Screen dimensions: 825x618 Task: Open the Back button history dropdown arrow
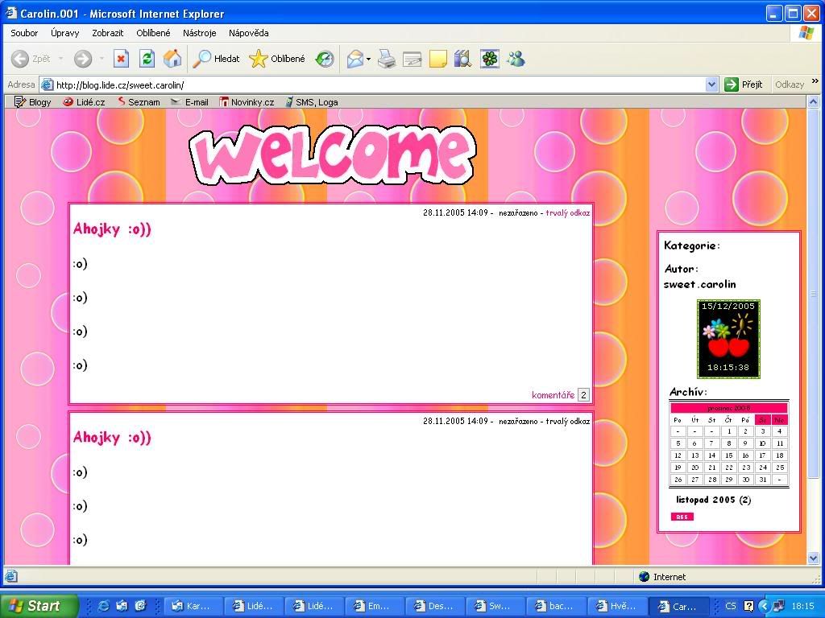click(x=60, y=59)
